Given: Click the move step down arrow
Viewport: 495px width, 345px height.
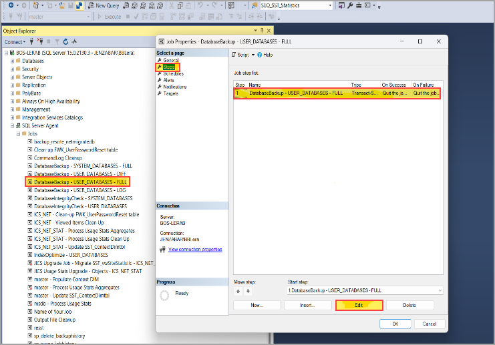Looking at the screenshot, I should (248, 291).
